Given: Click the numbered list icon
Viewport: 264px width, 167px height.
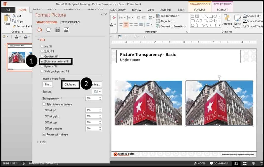Looking at the screenshot, I should tap(129, 17).
